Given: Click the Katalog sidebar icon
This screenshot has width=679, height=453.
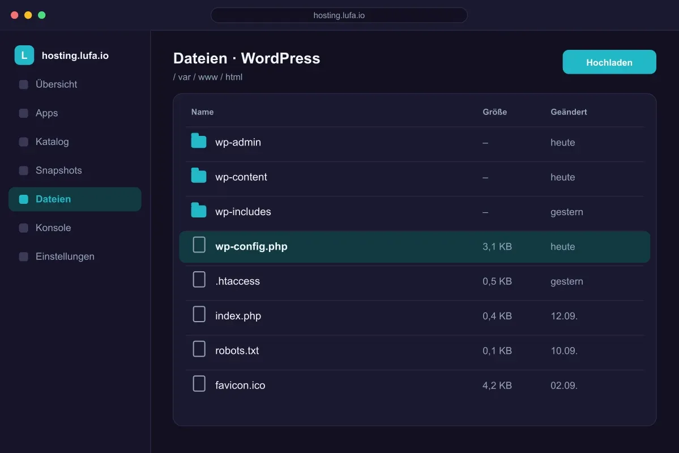Looking at the screenshot, I should coord(24,142).
